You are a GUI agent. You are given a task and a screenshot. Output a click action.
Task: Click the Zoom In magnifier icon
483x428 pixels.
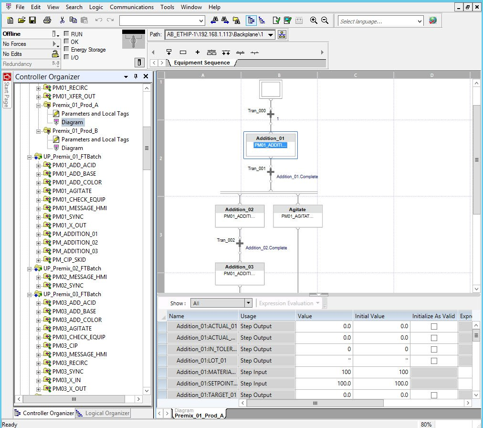click(x=314, y=21)
